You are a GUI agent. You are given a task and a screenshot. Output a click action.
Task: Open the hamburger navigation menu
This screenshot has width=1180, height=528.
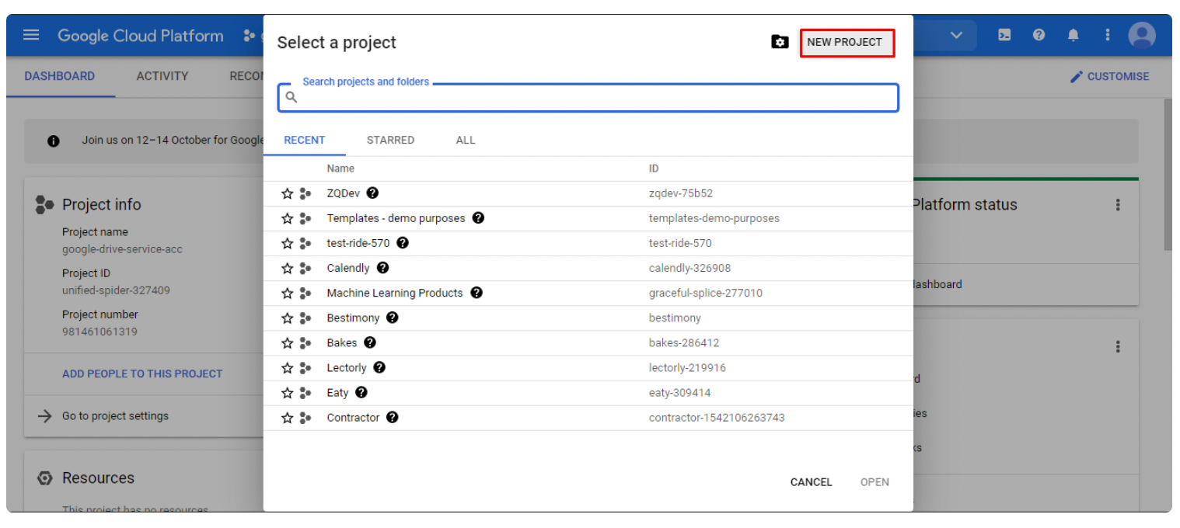(x=31, y=35)
